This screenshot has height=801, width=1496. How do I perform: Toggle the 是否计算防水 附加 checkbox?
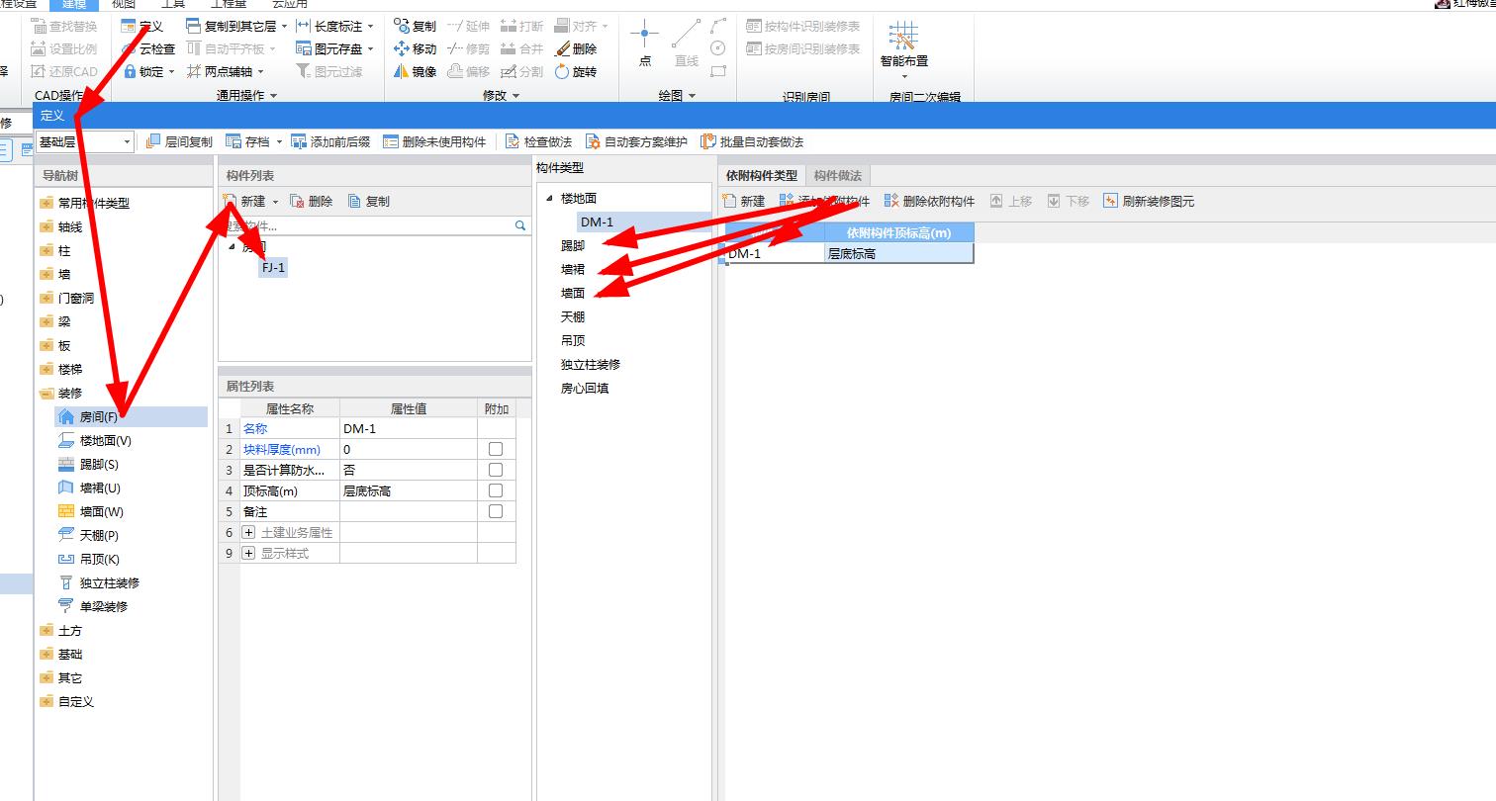(496, 470)
